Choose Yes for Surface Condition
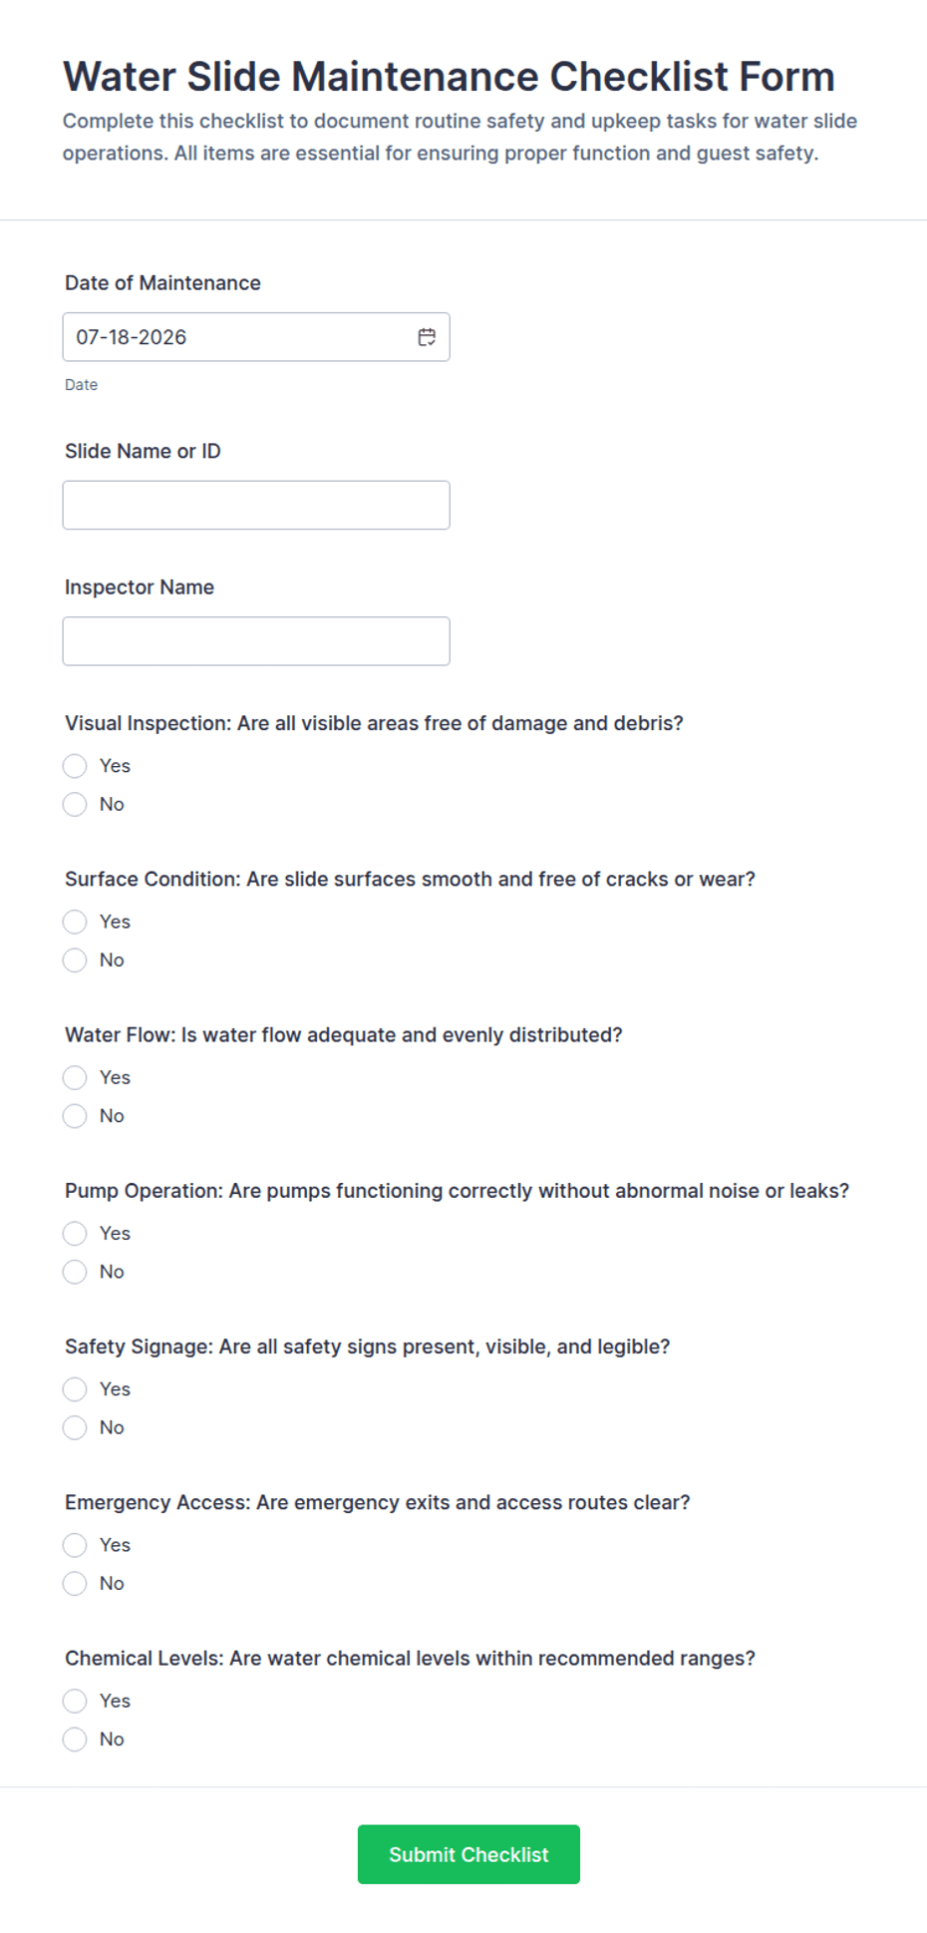927x1933 pixels. pos(75,922)
